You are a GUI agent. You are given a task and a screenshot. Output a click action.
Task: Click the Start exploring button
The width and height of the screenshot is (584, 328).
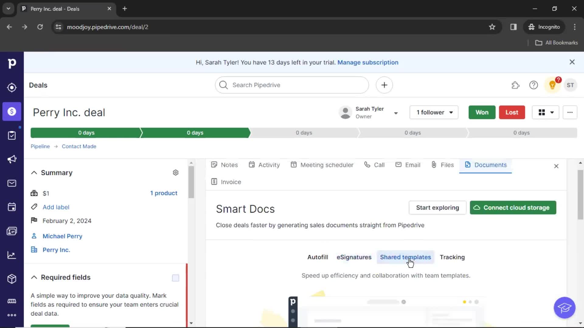438,207
